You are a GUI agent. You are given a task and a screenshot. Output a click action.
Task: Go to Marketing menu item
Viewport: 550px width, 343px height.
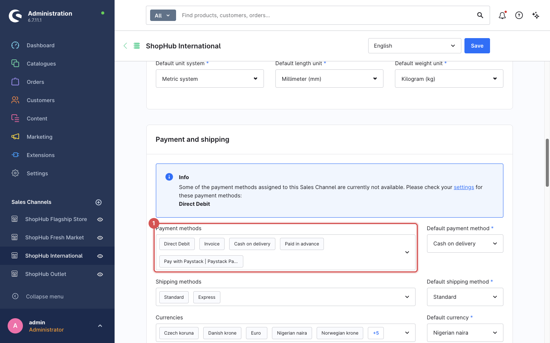[x=39, y=137]
